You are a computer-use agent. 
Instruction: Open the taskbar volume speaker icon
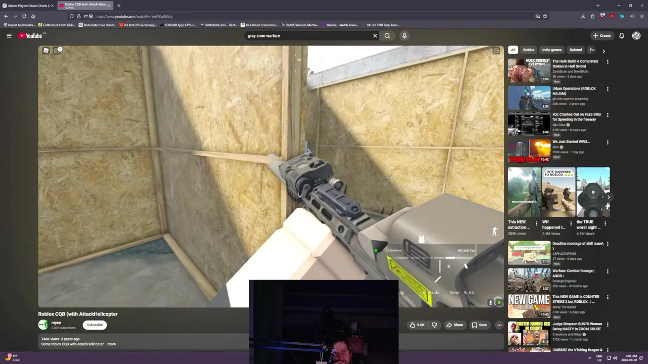[x=615, y=358]
